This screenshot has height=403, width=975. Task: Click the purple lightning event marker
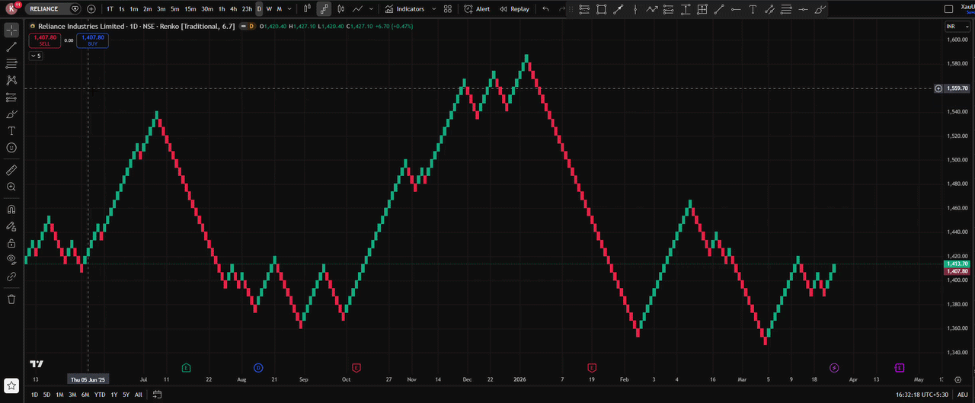(x=834, y=368)
